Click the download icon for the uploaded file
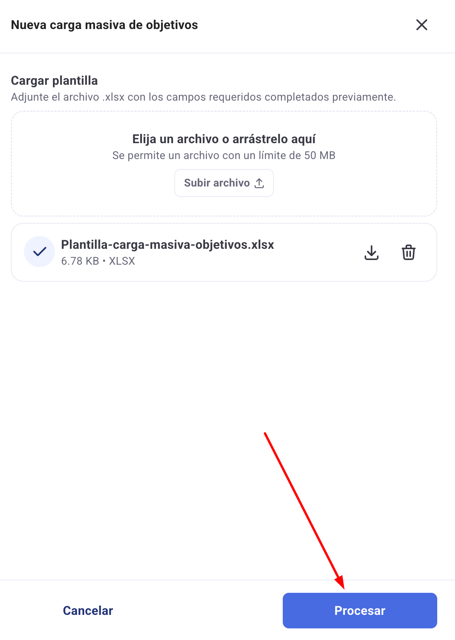Viewport: 455px width, 640px height. (372, 252)
